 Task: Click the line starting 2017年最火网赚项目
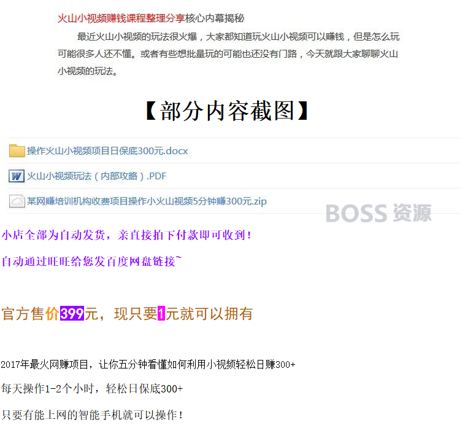148,364
